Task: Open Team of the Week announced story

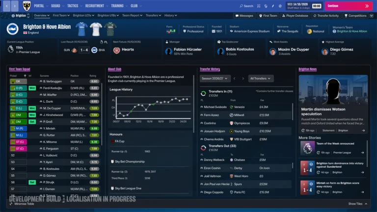Action: (x=333, y=148)
